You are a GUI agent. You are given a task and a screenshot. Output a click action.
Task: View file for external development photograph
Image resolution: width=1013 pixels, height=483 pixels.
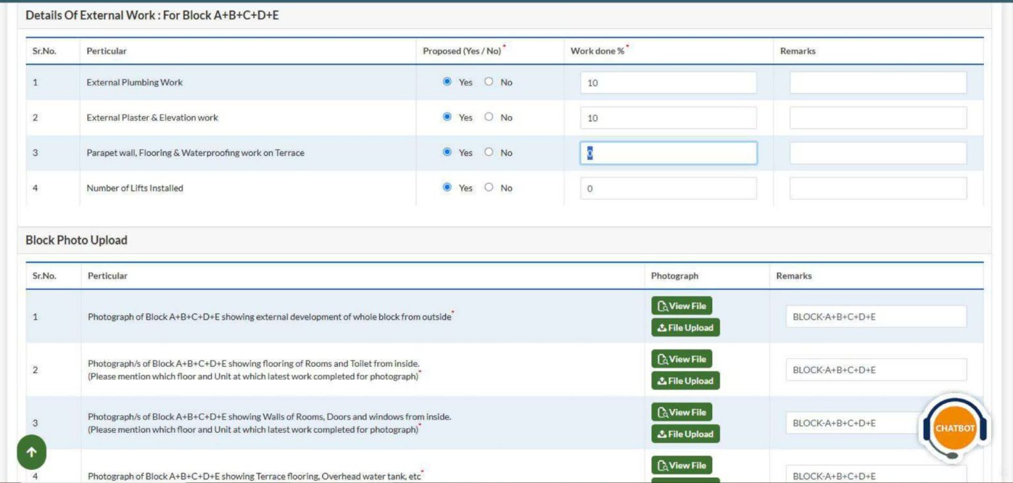[x=682, y=306]
